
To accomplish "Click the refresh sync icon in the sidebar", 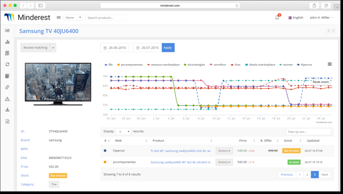I will (x=7, y=64).
